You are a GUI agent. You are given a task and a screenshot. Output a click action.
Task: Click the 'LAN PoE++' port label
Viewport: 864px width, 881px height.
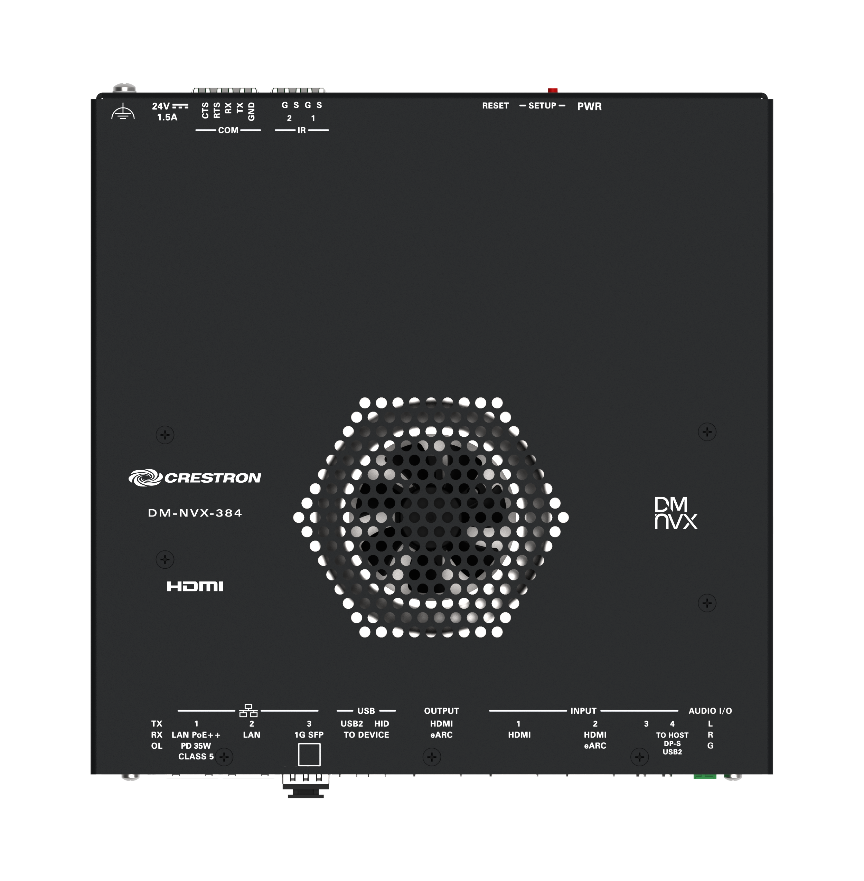click(x=196, y=735)
